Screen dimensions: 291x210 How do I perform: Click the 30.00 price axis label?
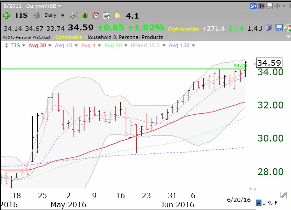271,138
